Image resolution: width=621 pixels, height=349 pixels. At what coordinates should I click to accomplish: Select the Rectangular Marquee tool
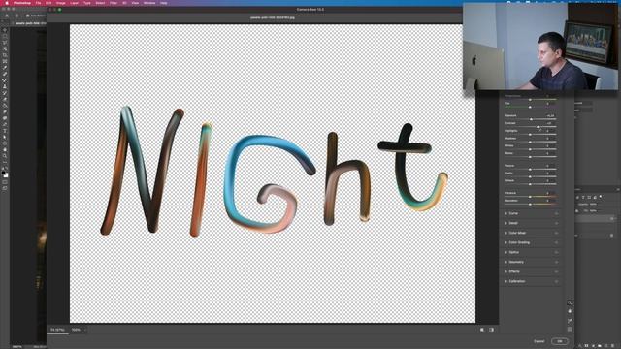pyautogui.click(x=5, y=37)
